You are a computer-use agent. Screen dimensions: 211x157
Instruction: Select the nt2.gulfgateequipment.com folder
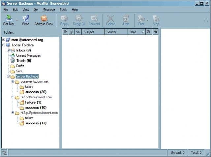click(x=39, y=113)
